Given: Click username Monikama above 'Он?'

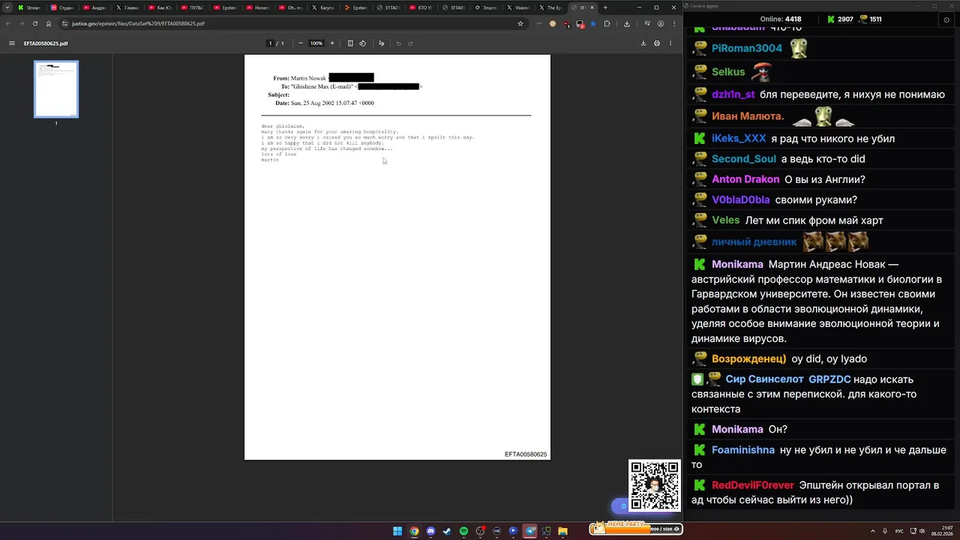Looking at the screenshot, I should (737, 430).
